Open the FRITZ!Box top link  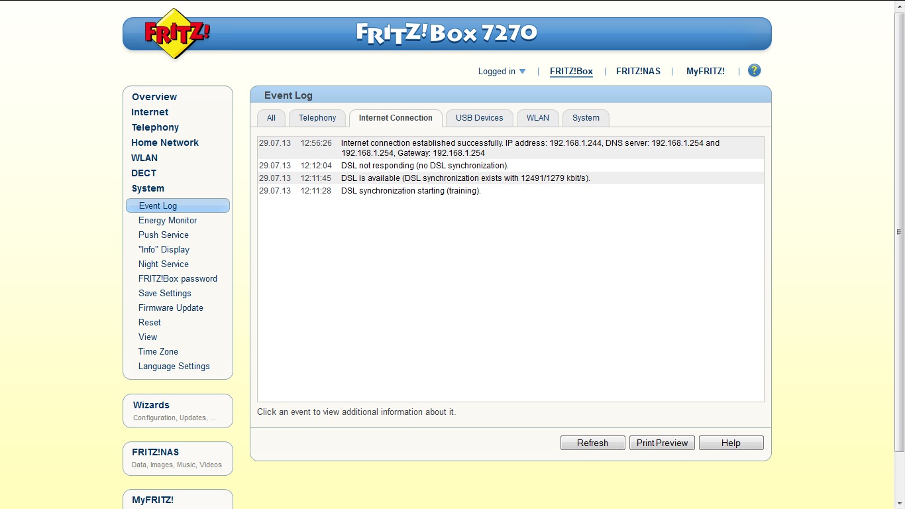[x=571, y=72]
